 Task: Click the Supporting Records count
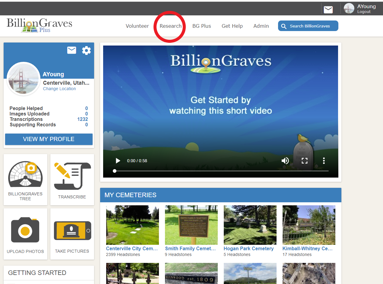(87, 125)
